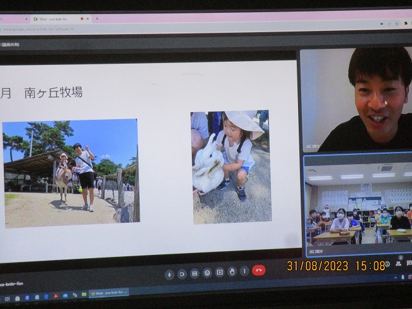
Task: Click the present screen icon
Action: (220, 272)
